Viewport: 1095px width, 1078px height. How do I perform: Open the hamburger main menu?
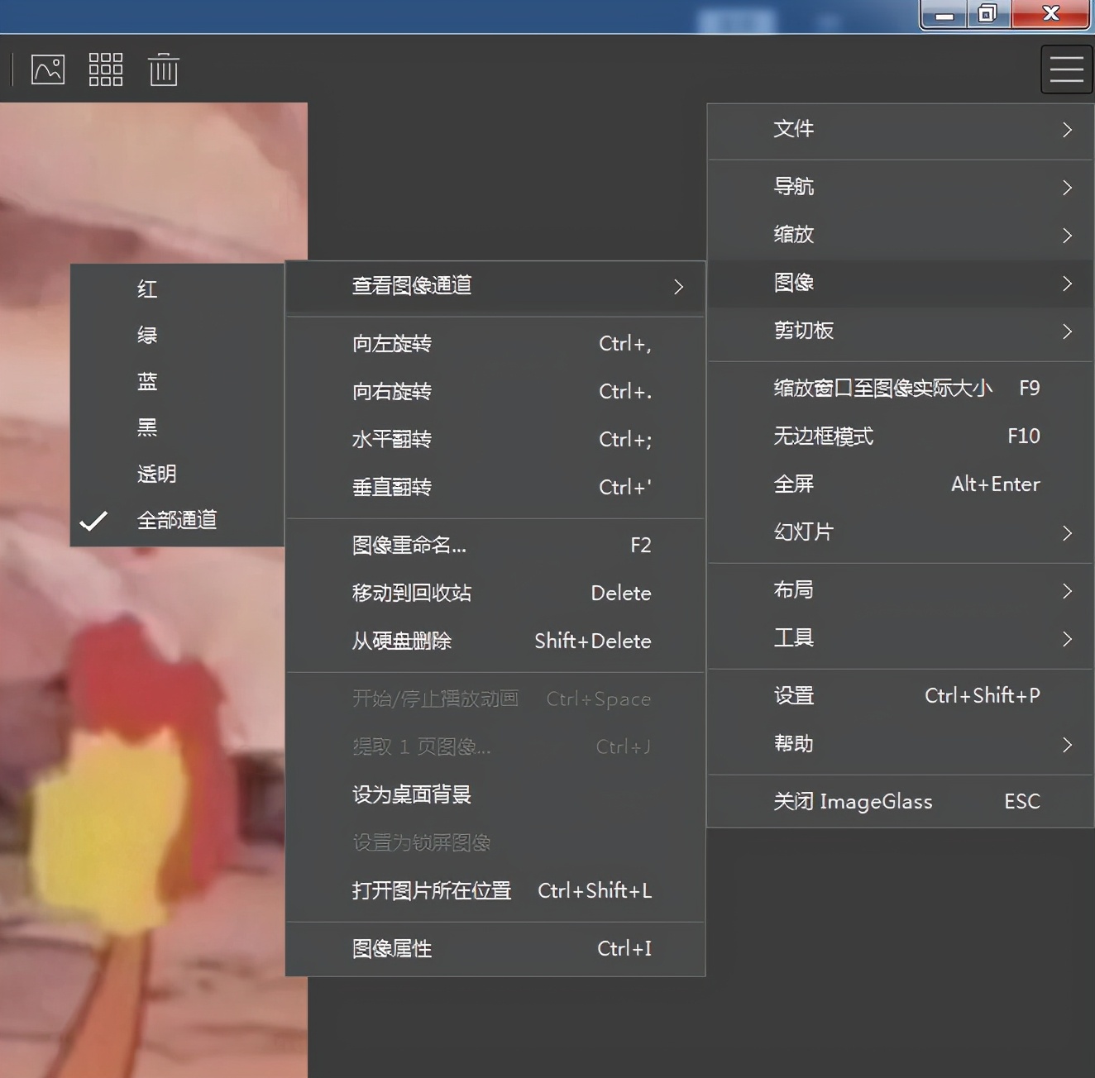pos(1065,69)
